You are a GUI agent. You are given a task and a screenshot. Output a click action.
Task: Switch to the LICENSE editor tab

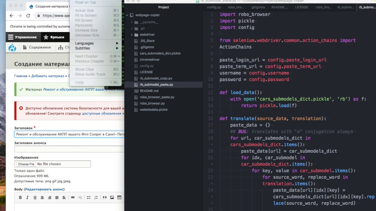click(302, 7)
